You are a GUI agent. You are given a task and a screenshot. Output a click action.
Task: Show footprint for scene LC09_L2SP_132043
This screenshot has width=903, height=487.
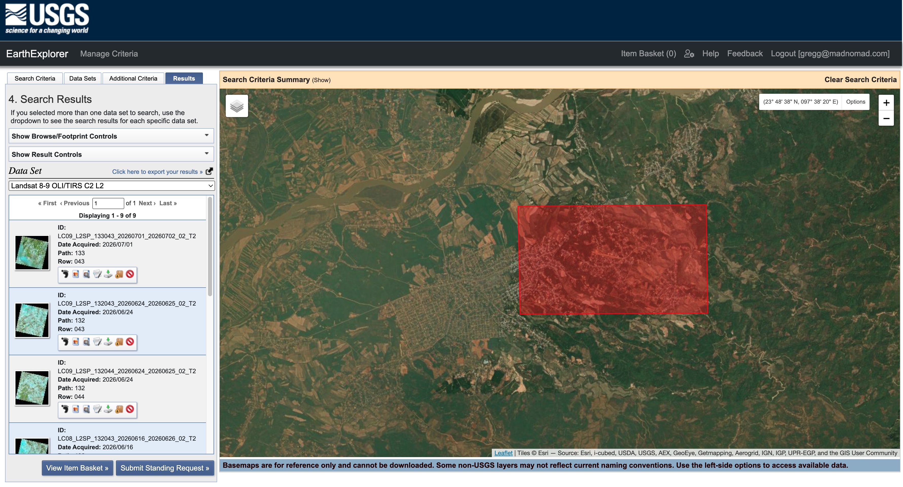[65, 342]
